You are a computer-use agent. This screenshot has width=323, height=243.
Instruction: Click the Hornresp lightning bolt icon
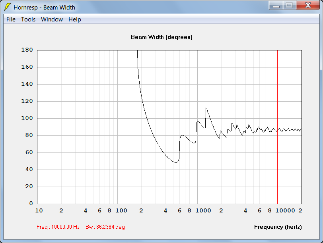pyautogui.click(x=7, y=7)
